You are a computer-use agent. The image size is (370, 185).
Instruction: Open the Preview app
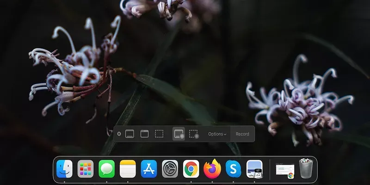tap(255, 169)
